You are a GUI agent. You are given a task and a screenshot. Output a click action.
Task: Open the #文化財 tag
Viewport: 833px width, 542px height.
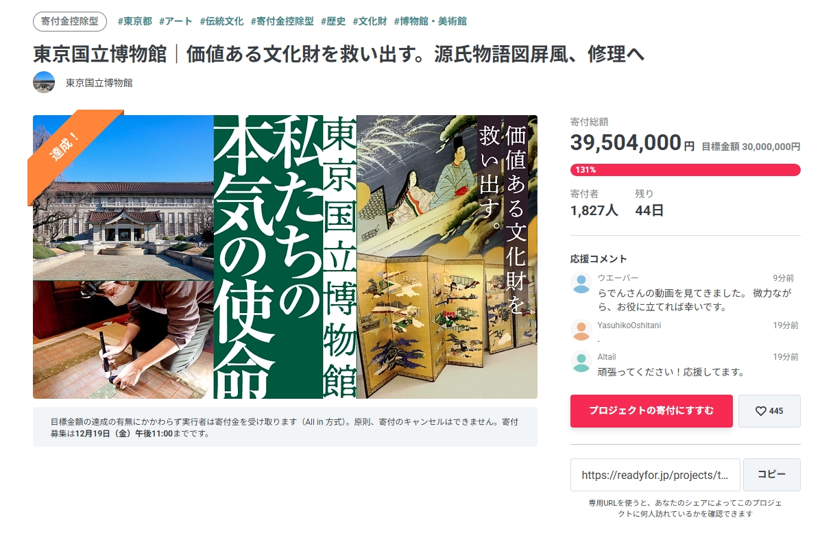coord(370,21)
